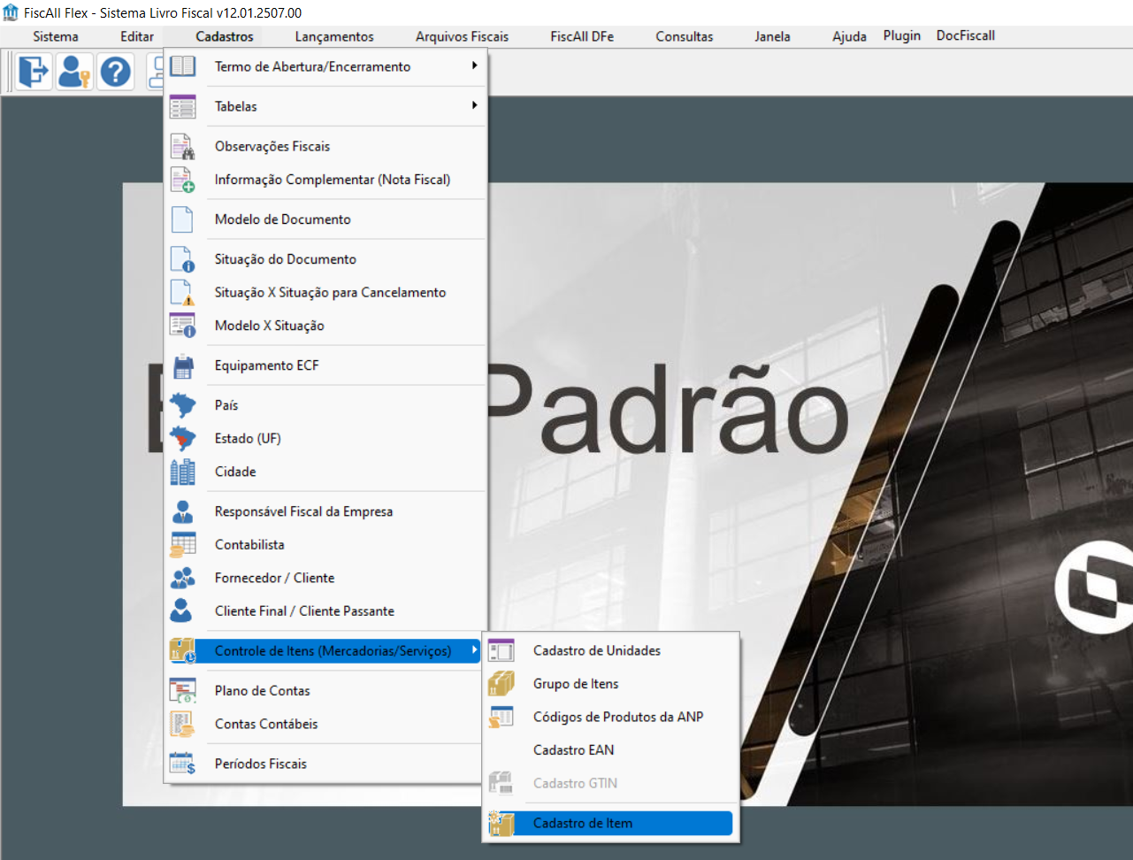This screenshot has height=860, width=1133.
Task: Click the Cliente Final person icon
Action: click(182, 611)
